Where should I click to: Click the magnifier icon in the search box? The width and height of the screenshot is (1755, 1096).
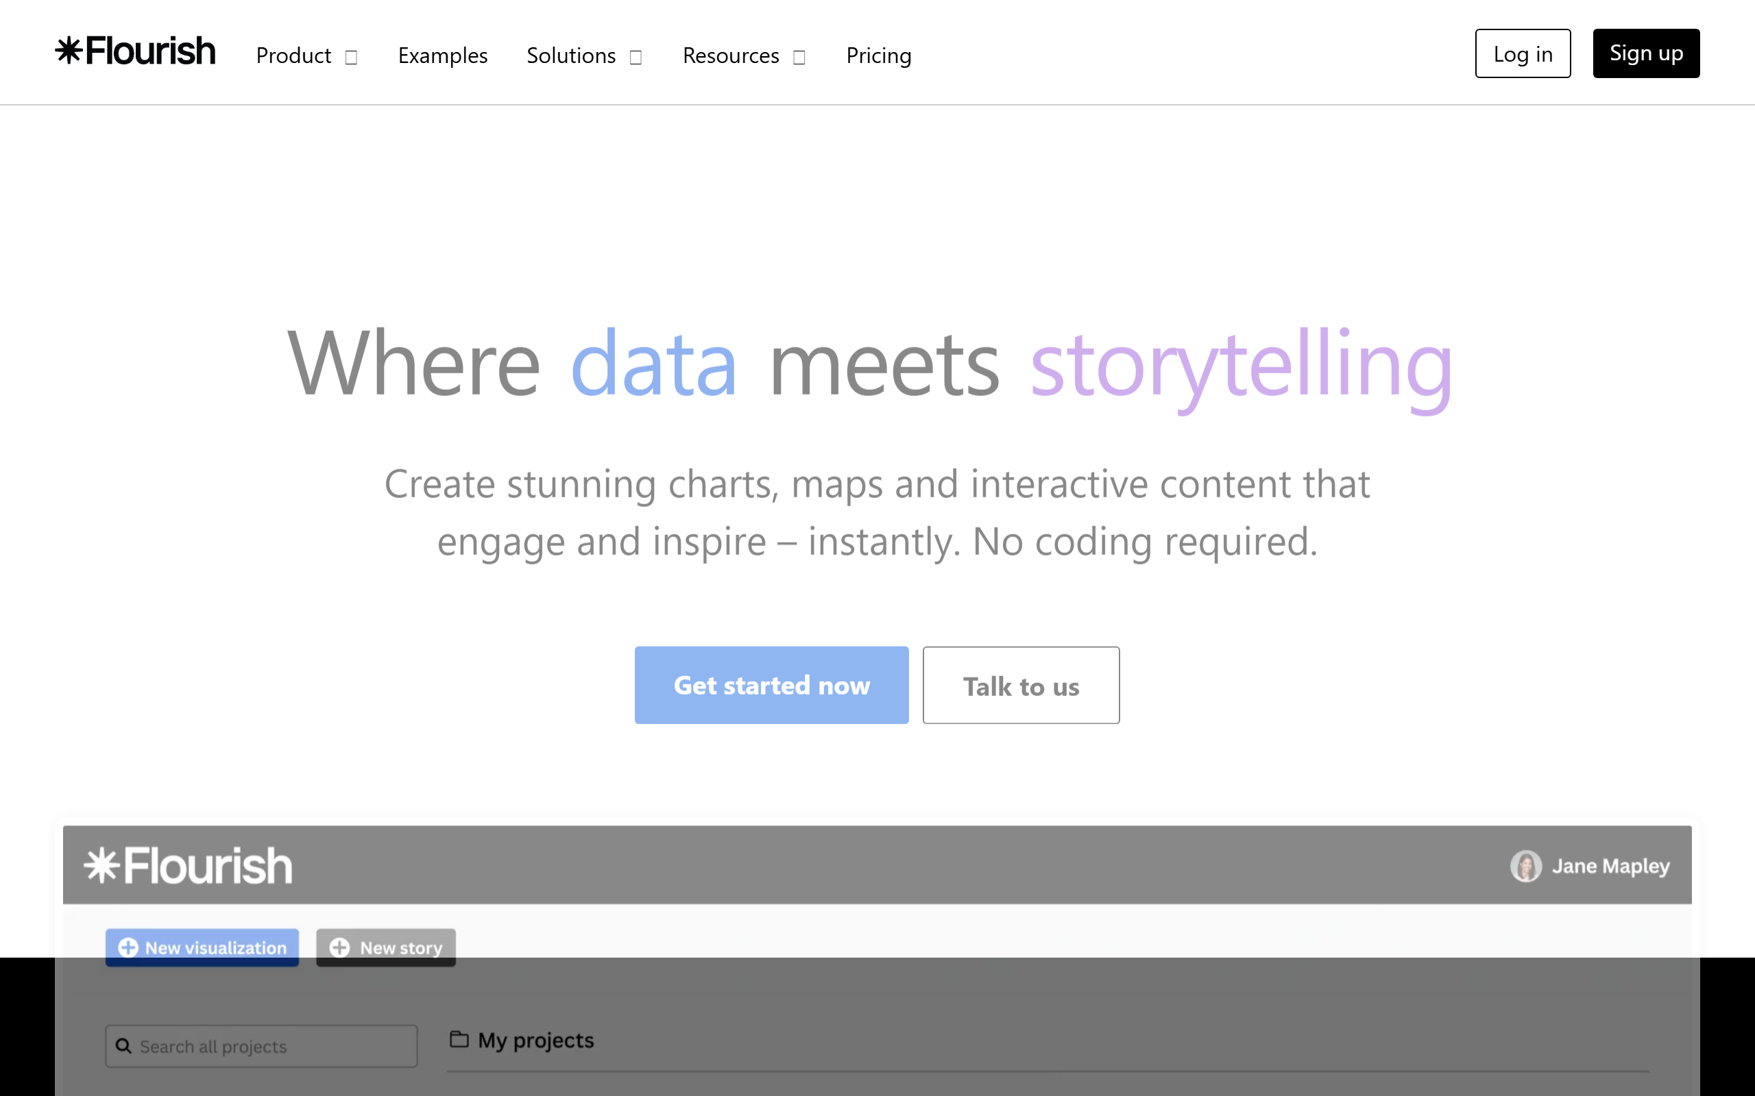click(x=123, y=1046)
